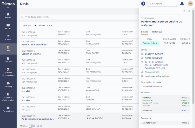Open the three-dots more options menu
The width and height of the screenshot is (195, 128).
click(x=187, y=32)
